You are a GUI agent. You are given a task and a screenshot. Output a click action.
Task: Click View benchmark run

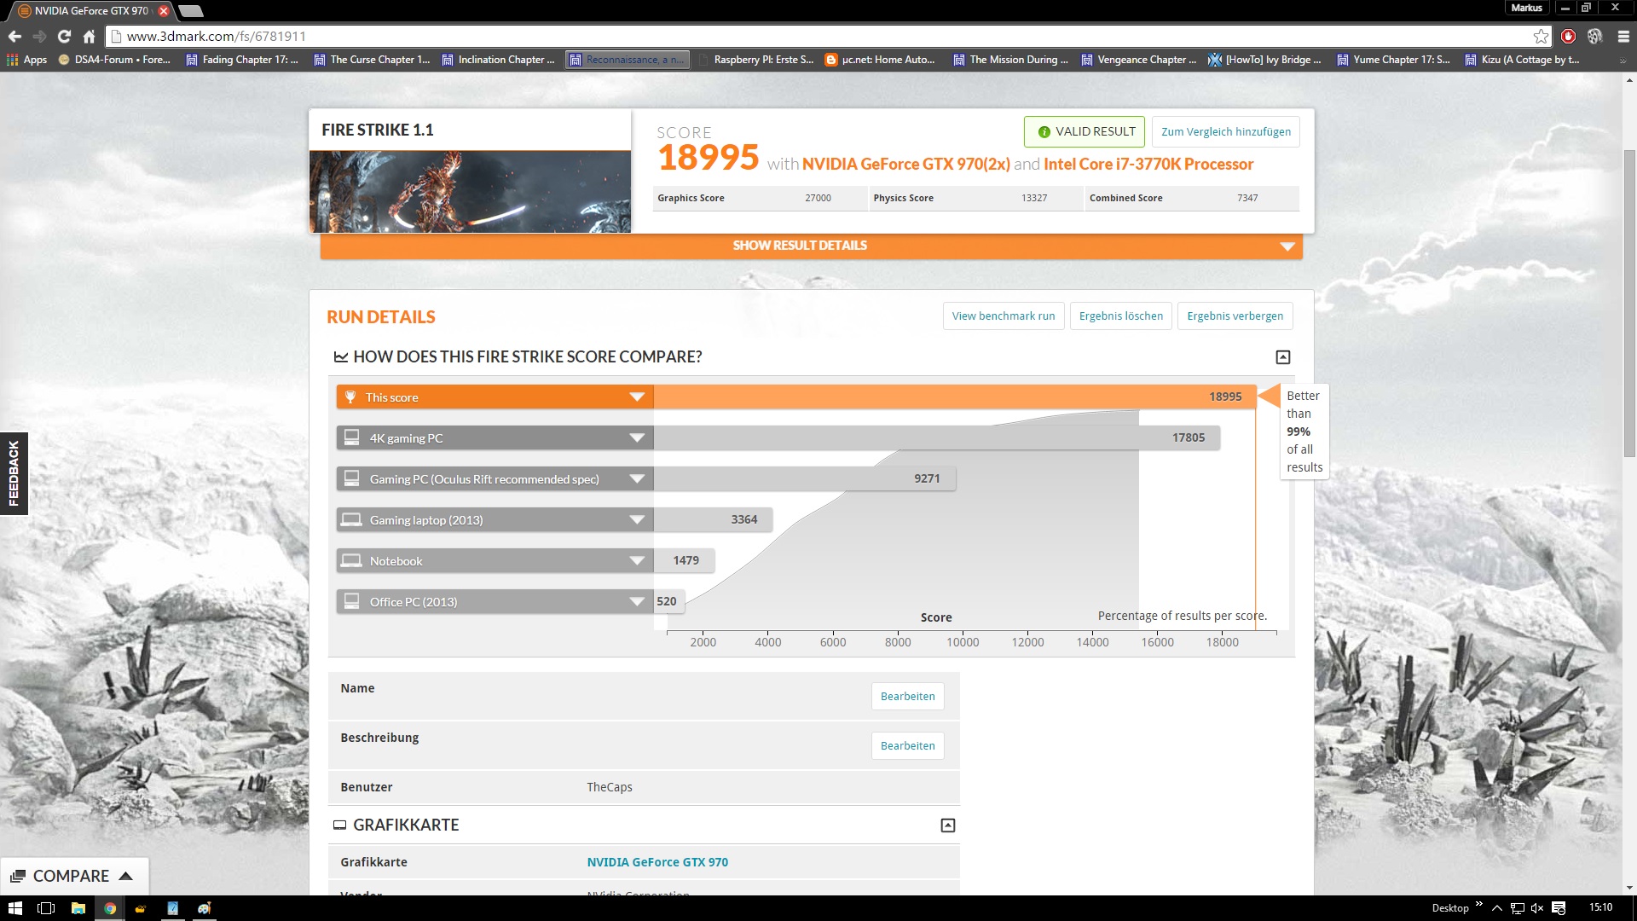click(1003, 316)
